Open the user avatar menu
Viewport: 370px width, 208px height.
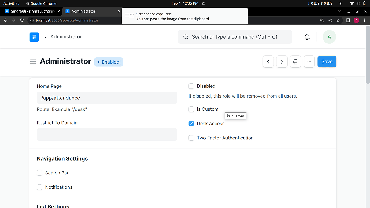[329, 37]
